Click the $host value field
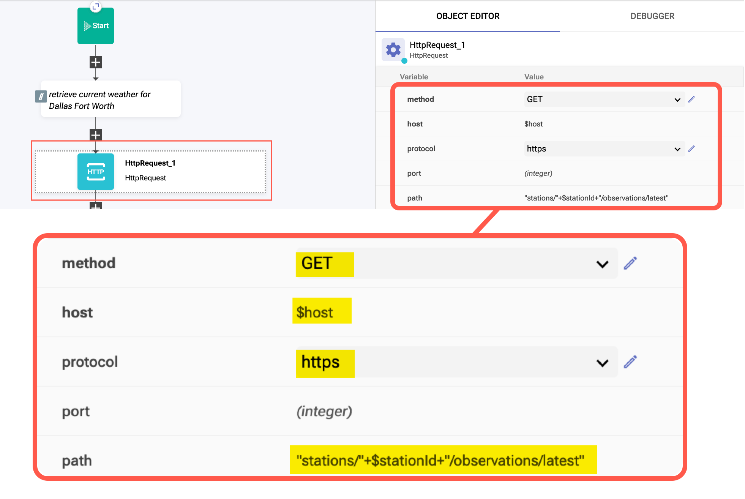This screenshot has width=745, height=499. point(533,124)
